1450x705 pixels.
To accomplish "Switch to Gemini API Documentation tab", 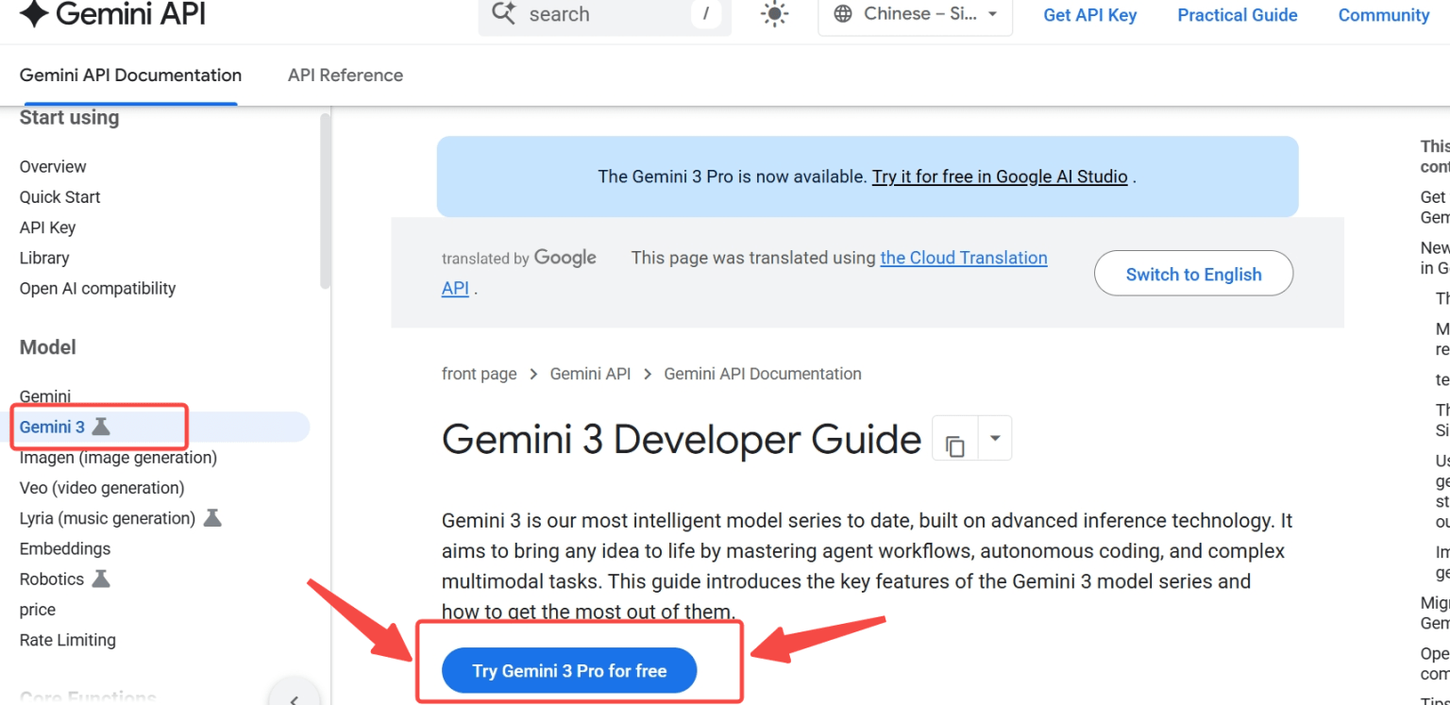I will tap(130, 76).
